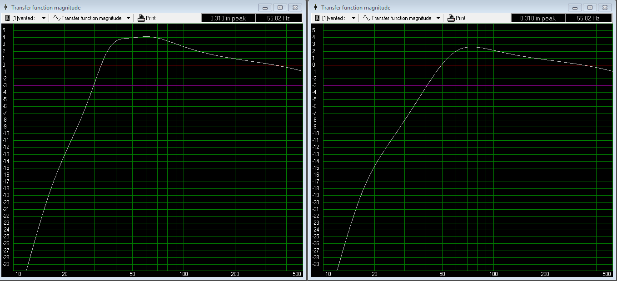Image resolution: width=617 pixels, height=281 pixels.
Task: Click the left window title 'Transfer function magnitude'
Action: tap(46, 8)
